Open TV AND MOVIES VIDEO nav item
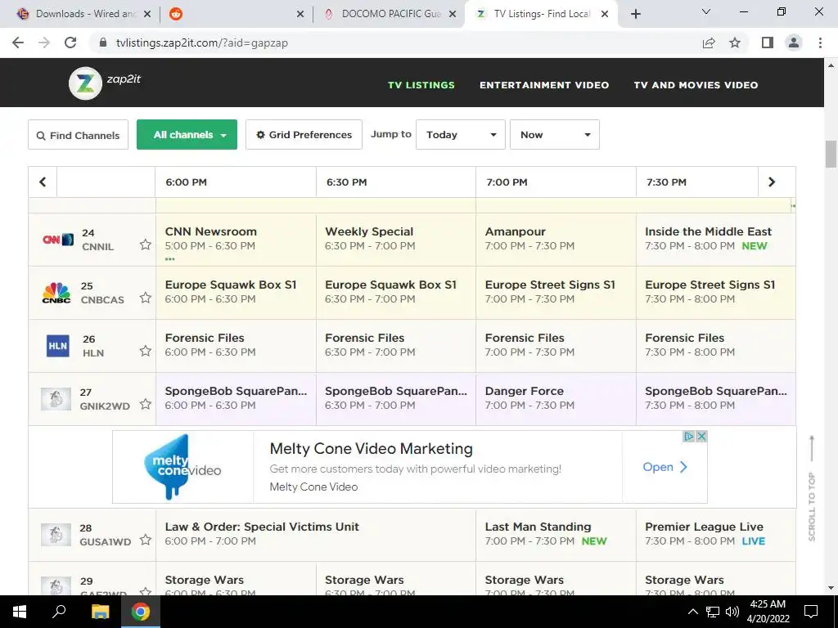Screen dimensions: 838x628 [x=696, y=85]
